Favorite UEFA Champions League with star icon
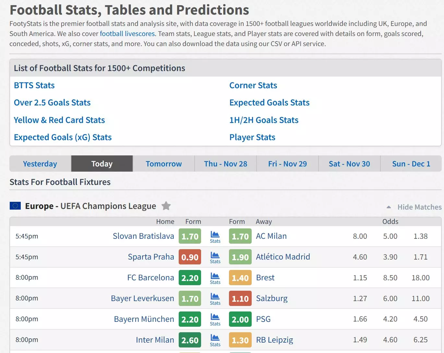Screen dimensions: 444x353 (x=166, y=206)
